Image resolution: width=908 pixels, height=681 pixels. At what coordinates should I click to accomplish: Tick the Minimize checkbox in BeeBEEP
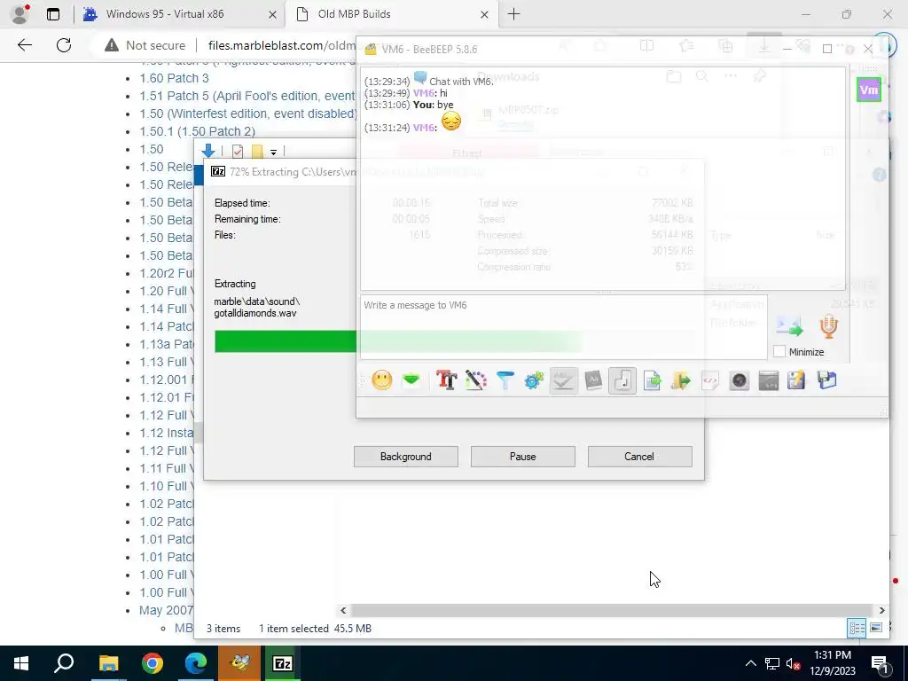click(779, 351)
